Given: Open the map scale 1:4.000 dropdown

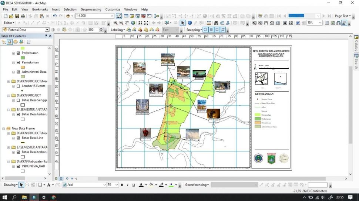Looking at the screenshot, I should [x=112, y=16].
